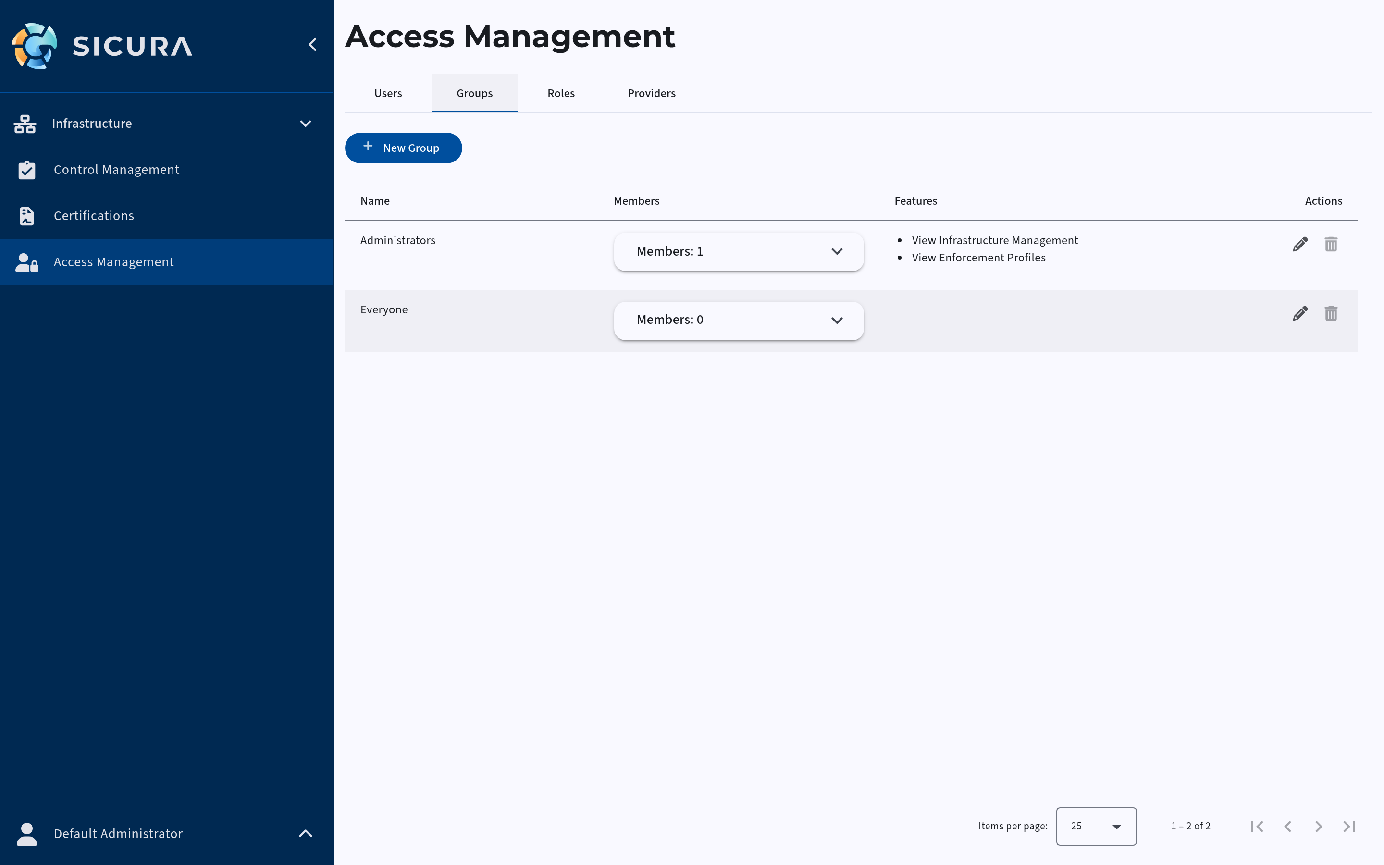Collapse the sidebar with the left chevron
Viewport: 1384px width, 865px height.
point(312,45)
